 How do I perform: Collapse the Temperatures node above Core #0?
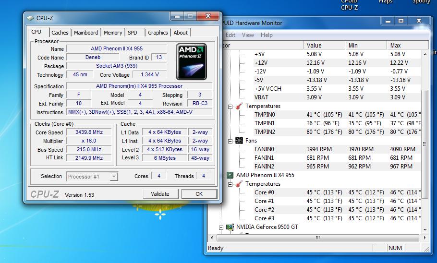[x=230, y=184]
